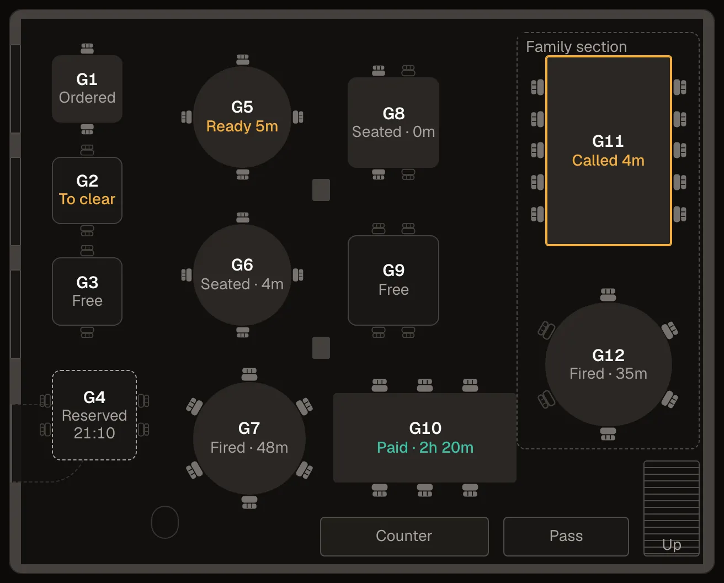Screen dimensions: 724x583
Task: Pick the chair left of table G6
Action: click(187, 275)
